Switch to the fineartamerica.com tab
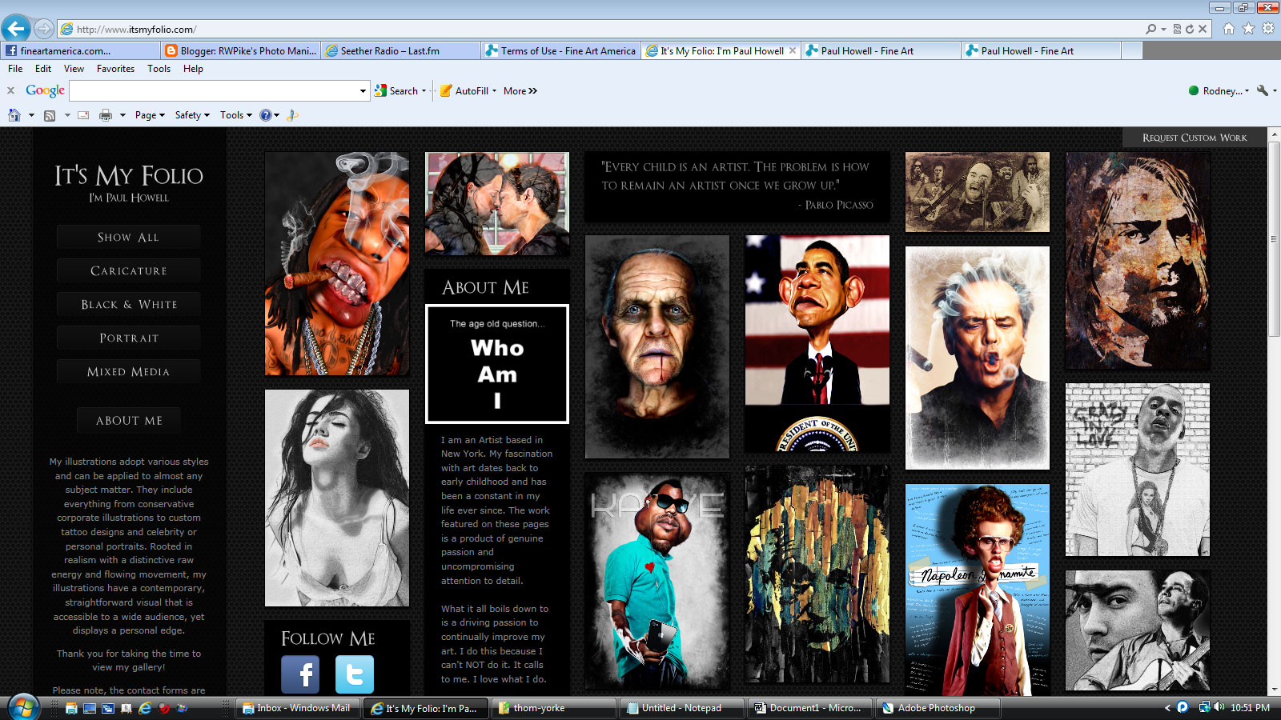The width and height of the screenshot is (1281, 720). tap(80, 50)
